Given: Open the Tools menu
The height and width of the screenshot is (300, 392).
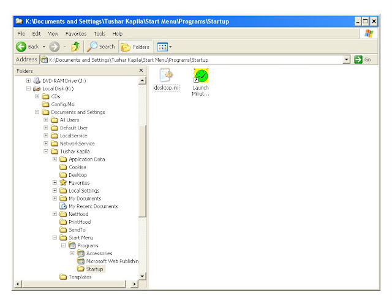Looking at the screenshot, I should (x=99, y=34).
